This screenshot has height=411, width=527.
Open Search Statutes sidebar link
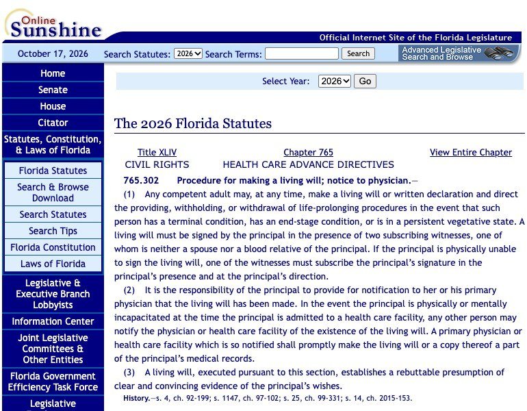click(x=53, y=214)
